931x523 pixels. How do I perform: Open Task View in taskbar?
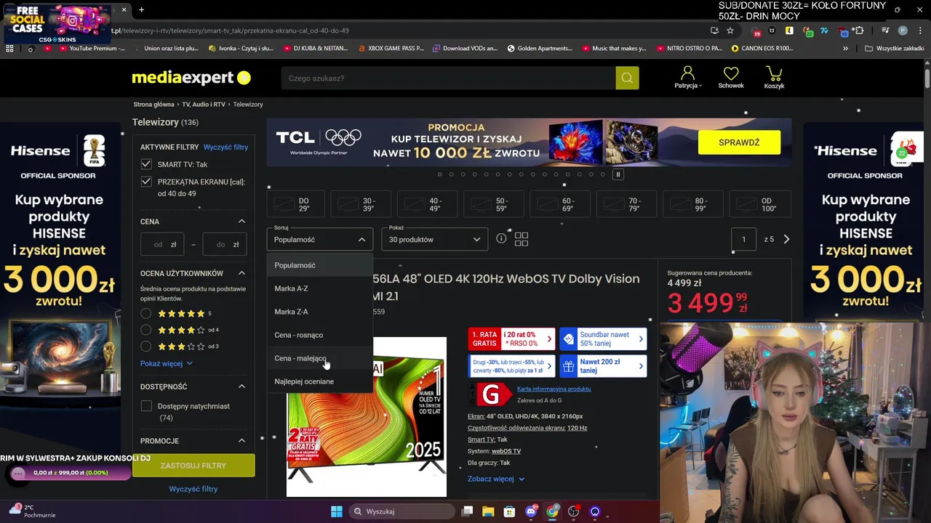468,511
